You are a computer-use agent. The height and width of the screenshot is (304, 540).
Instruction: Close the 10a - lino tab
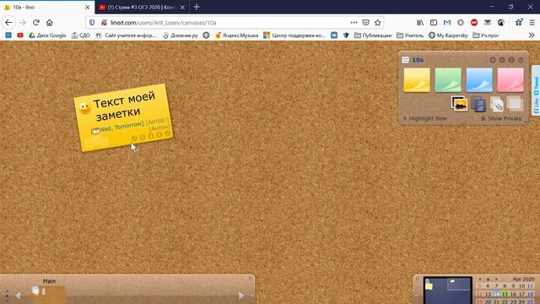(x=88, y=8)
